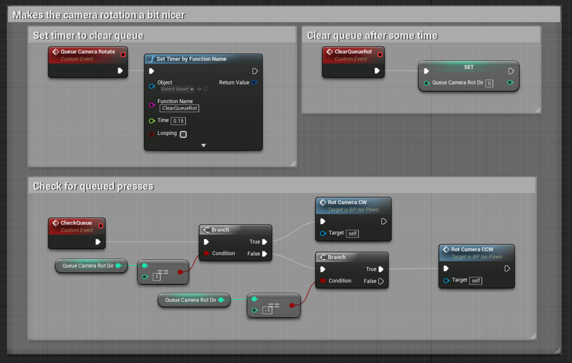Expand hidden pins with the Set Timer arrow

tap(203, 145)
